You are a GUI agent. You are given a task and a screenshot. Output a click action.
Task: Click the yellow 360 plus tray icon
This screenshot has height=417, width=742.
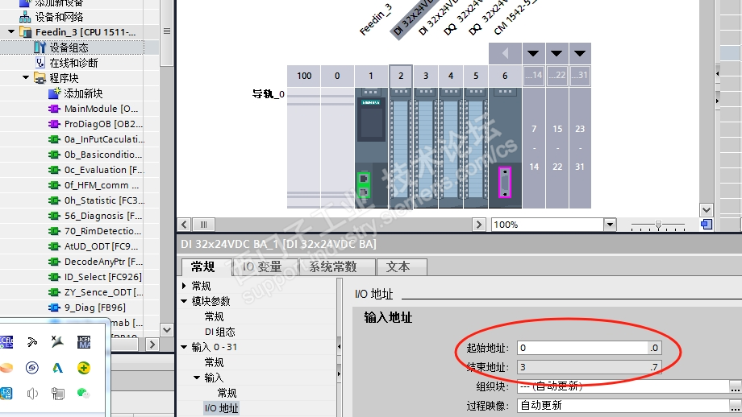pyautogui.click(x=84, y=367)
